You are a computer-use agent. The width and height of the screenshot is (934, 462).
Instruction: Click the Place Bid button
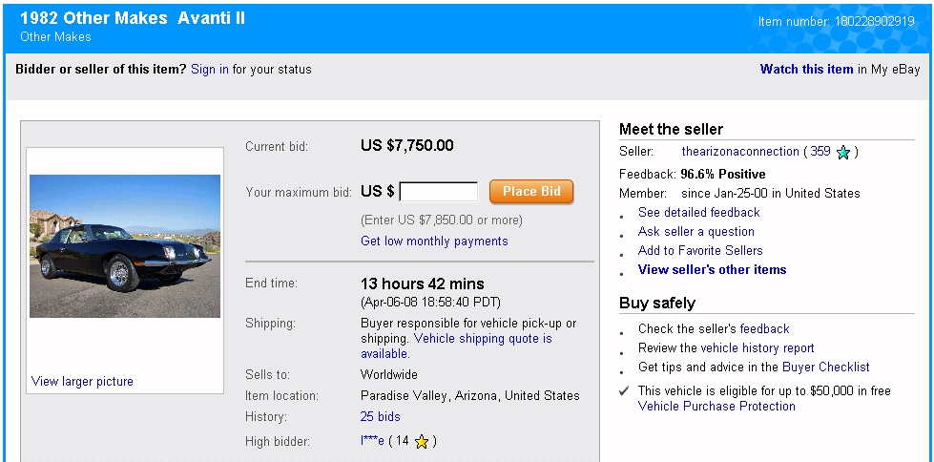tap(531, 192)
